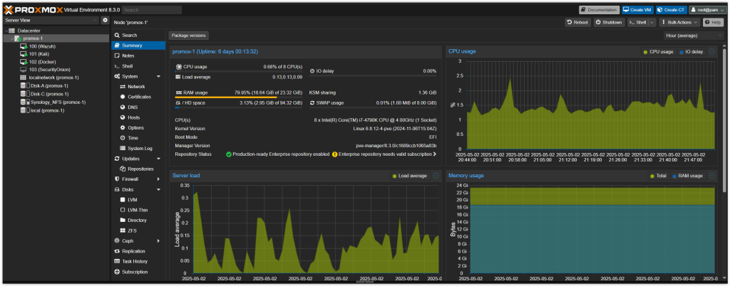
Task: Collapse the Datacenter tree node
Action: 6,31
